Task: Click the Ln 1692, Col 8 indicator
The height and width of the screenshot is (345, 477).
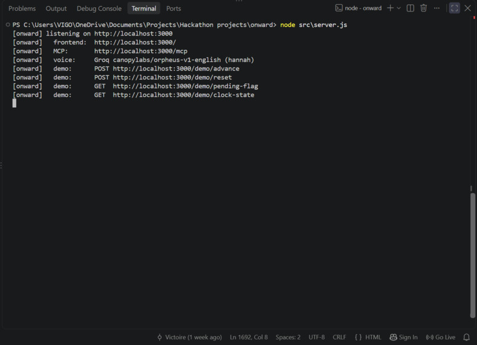Action: click(x=249, y=337)
